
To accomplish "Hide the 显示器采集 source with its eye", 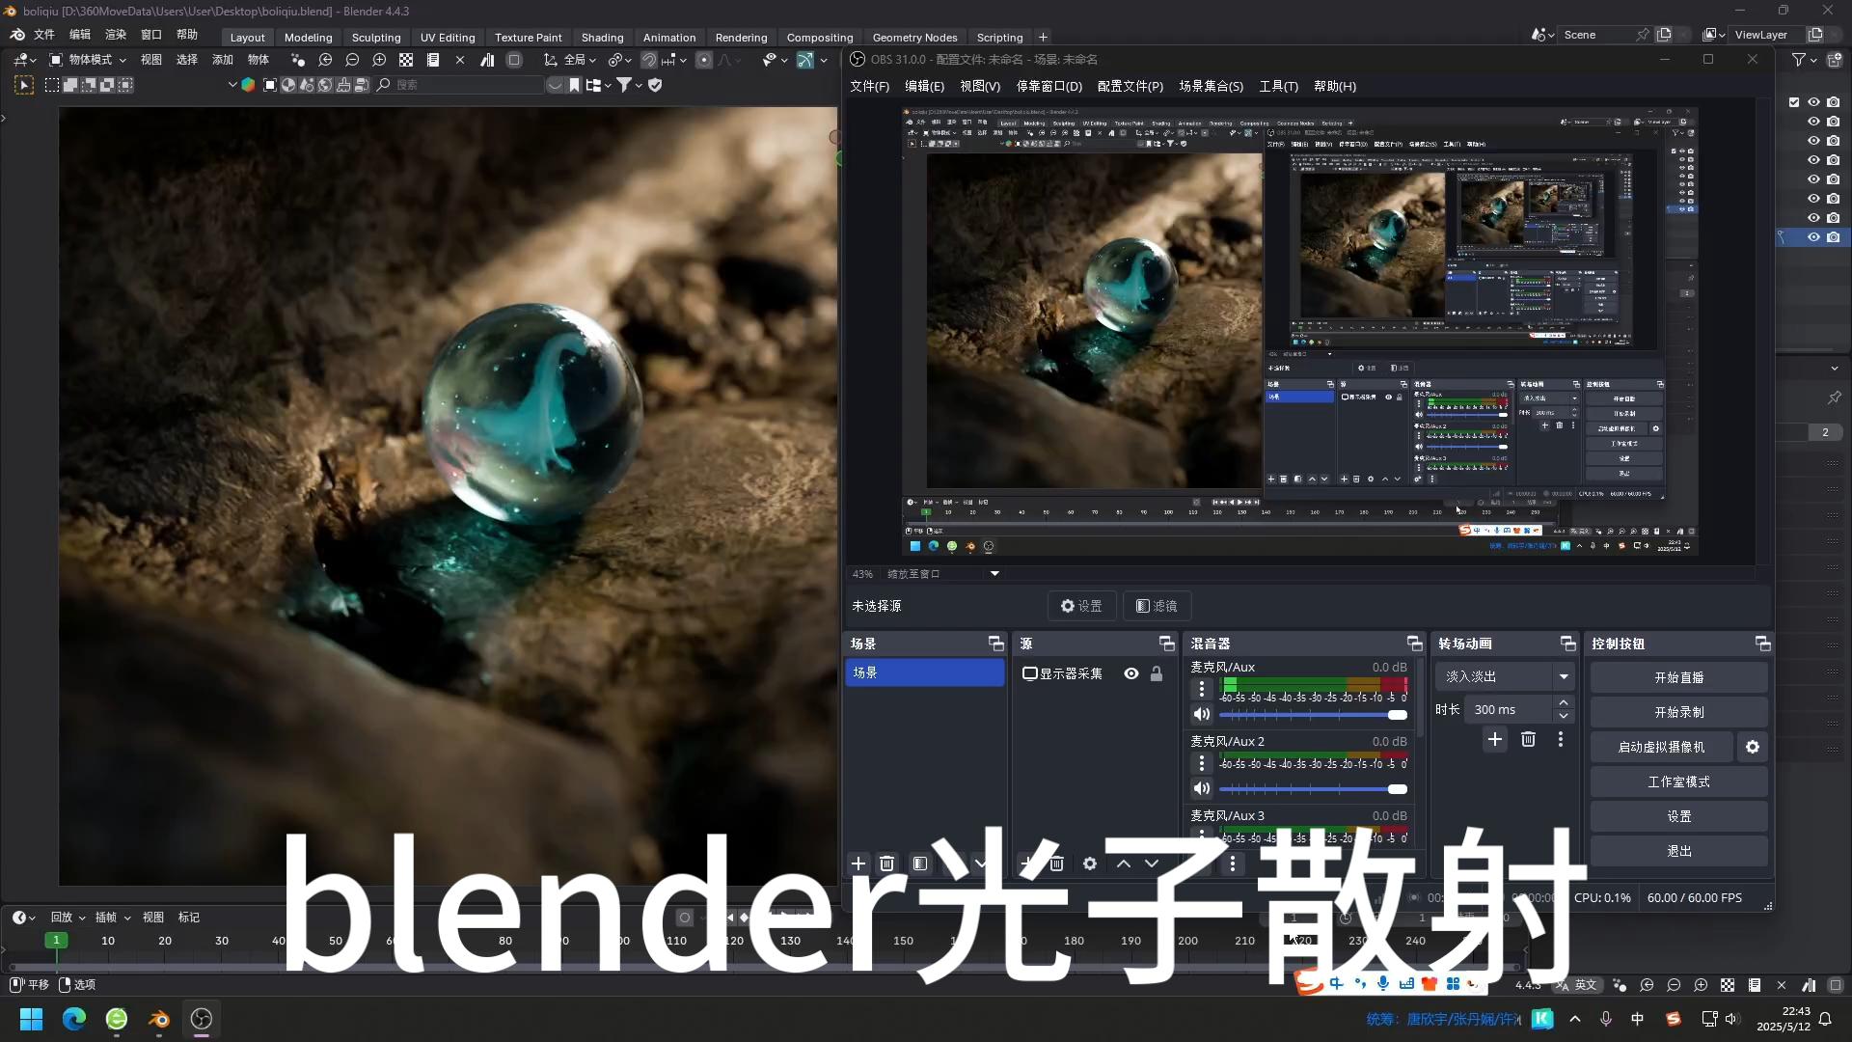I will pyautogui.click(x=1131, y=673).
